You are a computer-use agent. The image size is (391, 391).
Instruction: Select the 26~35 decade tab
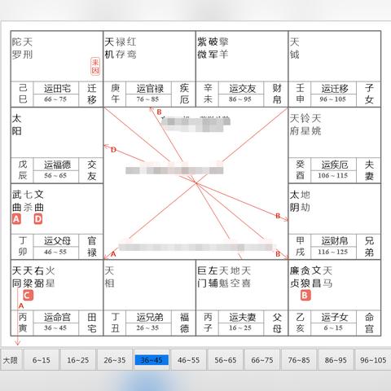[x=115, y=360]
